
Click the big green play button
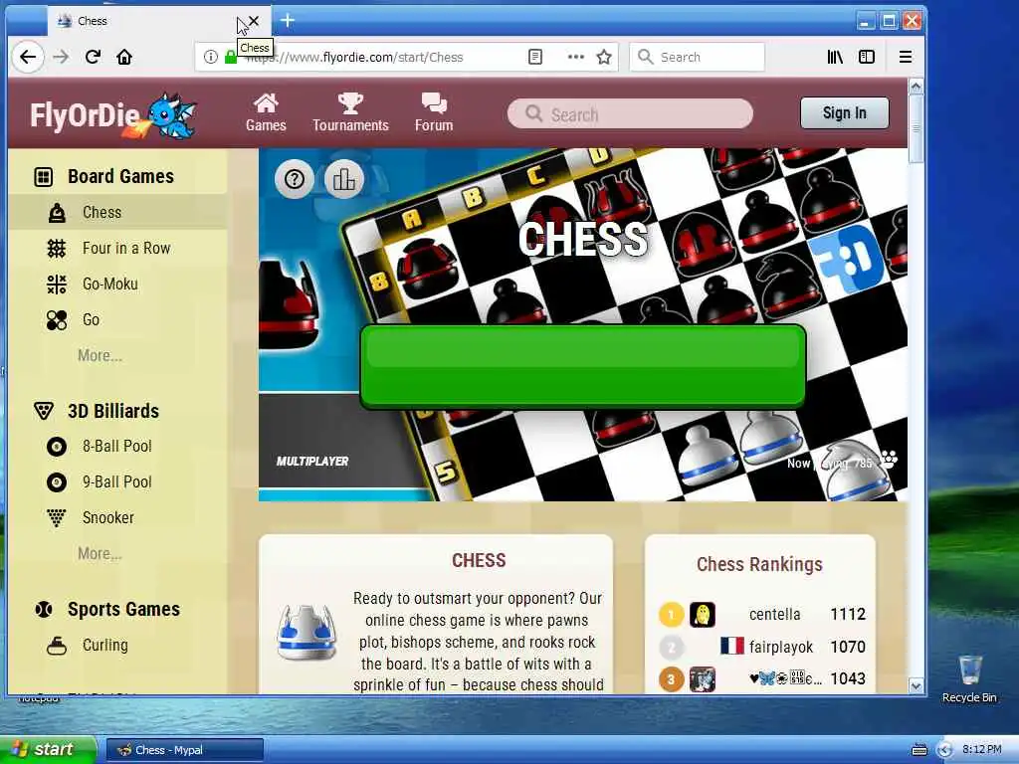(583, 366)
